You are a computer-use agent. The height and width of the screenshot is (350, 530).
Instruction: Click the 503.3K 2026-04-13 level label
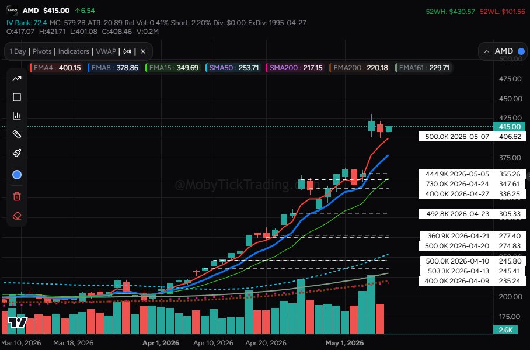point(456,271)
